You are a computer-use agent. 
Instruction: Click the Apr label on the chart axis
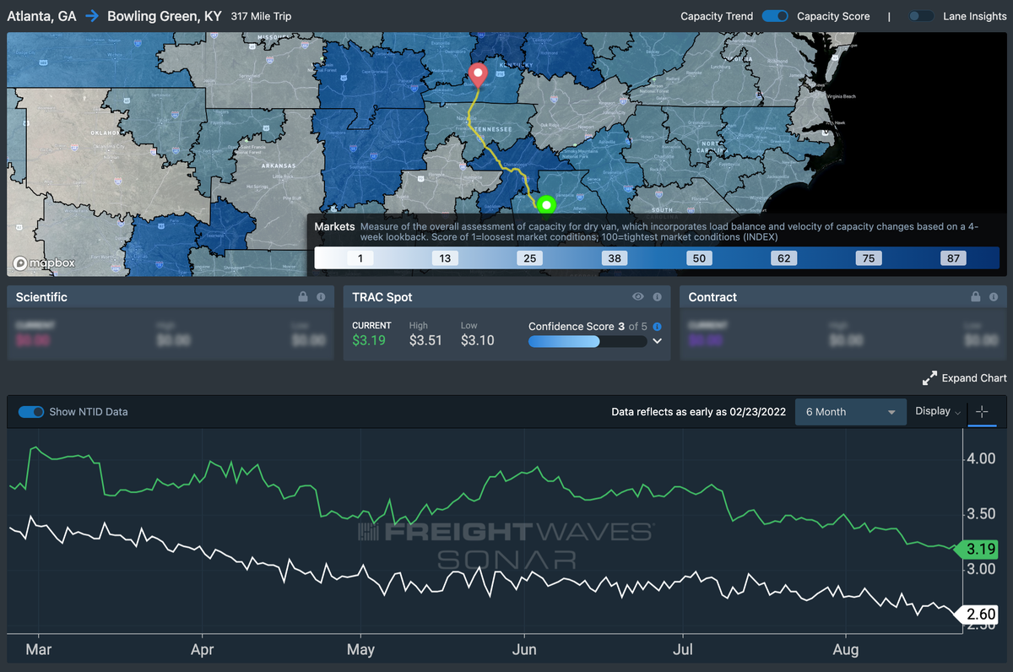[203, 649]
